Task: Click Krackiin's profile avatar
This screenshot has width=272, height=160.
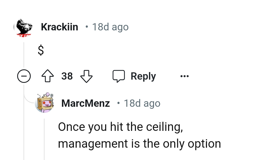Action: (x=24, y=27)
